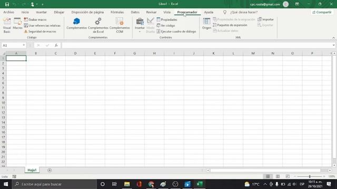Switch to Page Layout view

coord(277,176)
